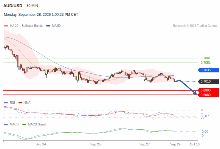
Task: Click the MACD Signal green legend marker
Action: (24, 125)
